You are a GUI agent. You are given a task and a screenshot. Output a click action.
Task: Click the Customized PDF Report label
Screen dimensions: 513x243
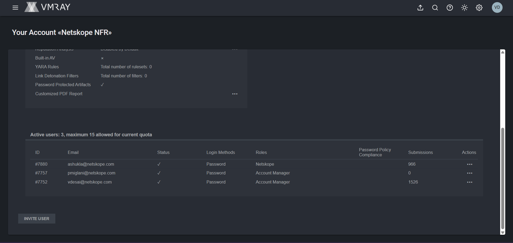click(x=59, y=94)
